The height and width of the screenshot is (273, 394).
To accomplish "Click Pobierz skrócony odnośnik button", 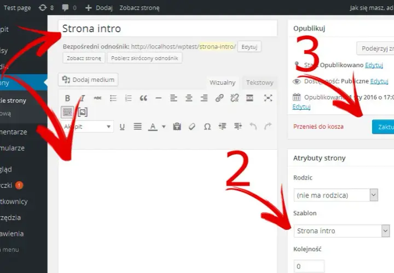I will point(144,58).
